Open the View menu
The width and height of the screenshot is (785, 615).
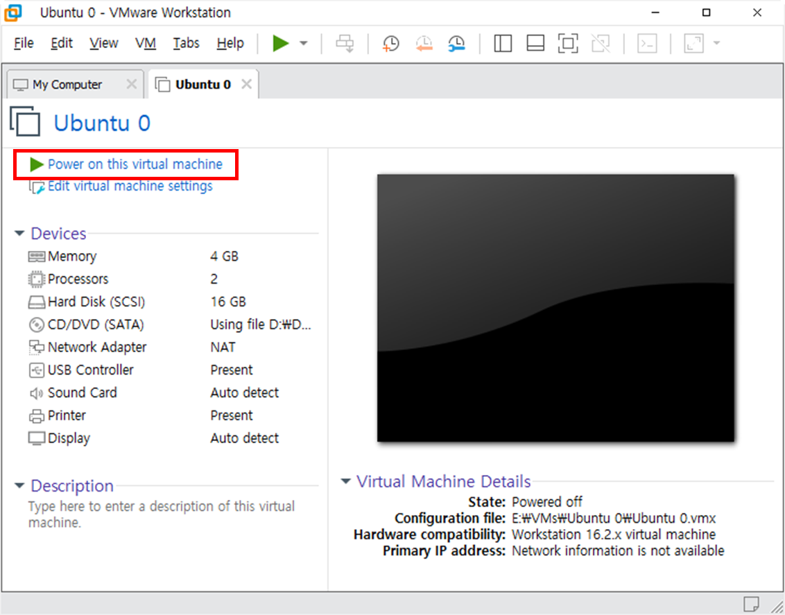tap(103, 44)
